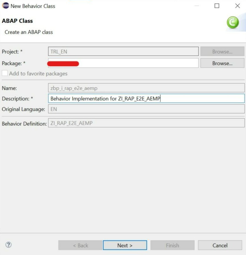Click the ABAP Class heading text

click(x=17, y=21)
